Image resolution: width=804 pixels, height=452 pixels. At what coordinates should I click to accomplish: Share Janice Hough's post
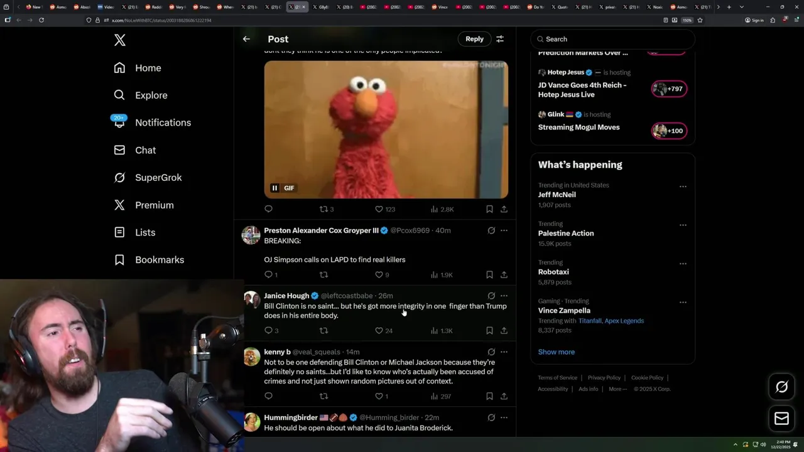click(x=504, y=330)
